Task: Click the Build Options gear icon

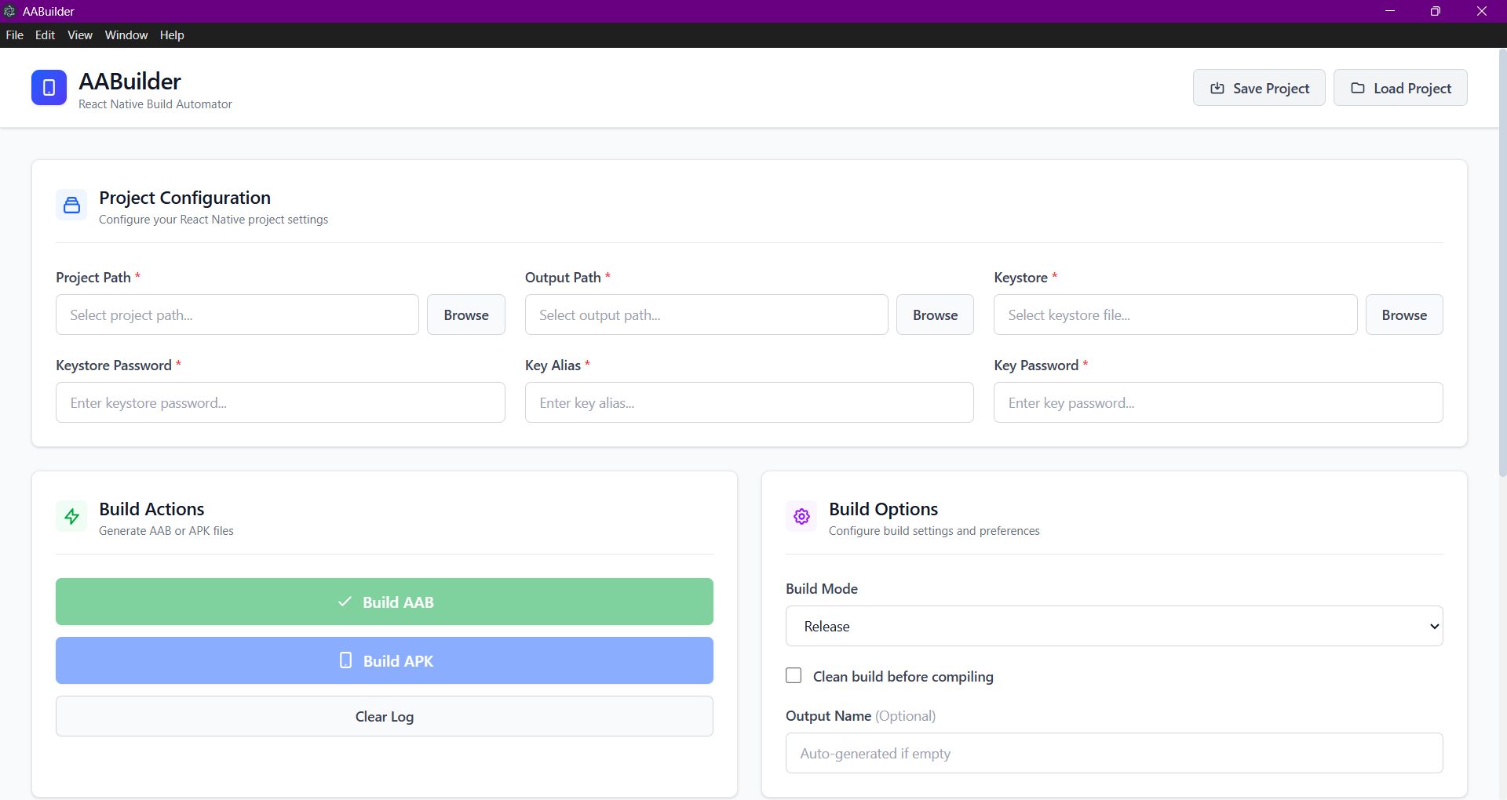Action: (x=801, y=517)
